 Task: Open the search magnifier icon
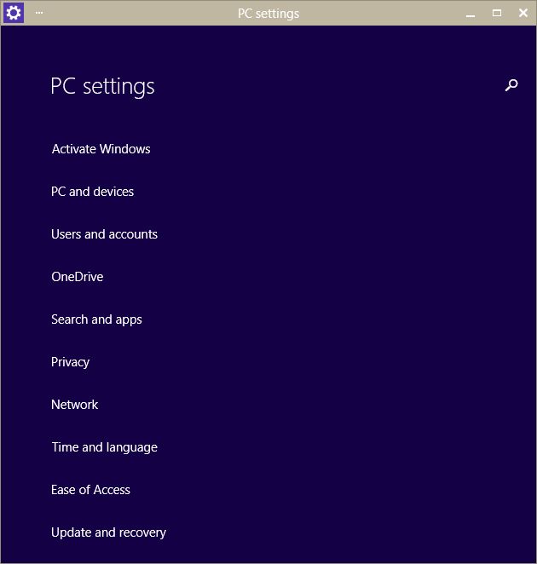(511, 85)
